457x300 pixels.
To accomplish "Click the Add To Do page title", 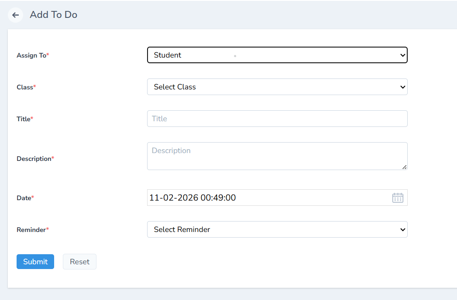I will pos(53,14).
